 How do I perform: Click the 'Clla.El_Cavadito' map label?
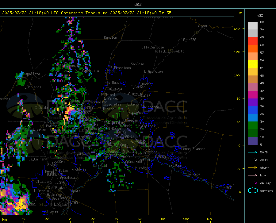coord(170,51)
